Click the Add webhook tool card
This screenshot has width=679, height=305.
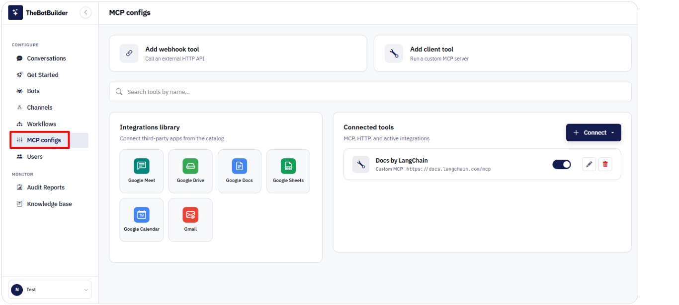tap(238, 53)
